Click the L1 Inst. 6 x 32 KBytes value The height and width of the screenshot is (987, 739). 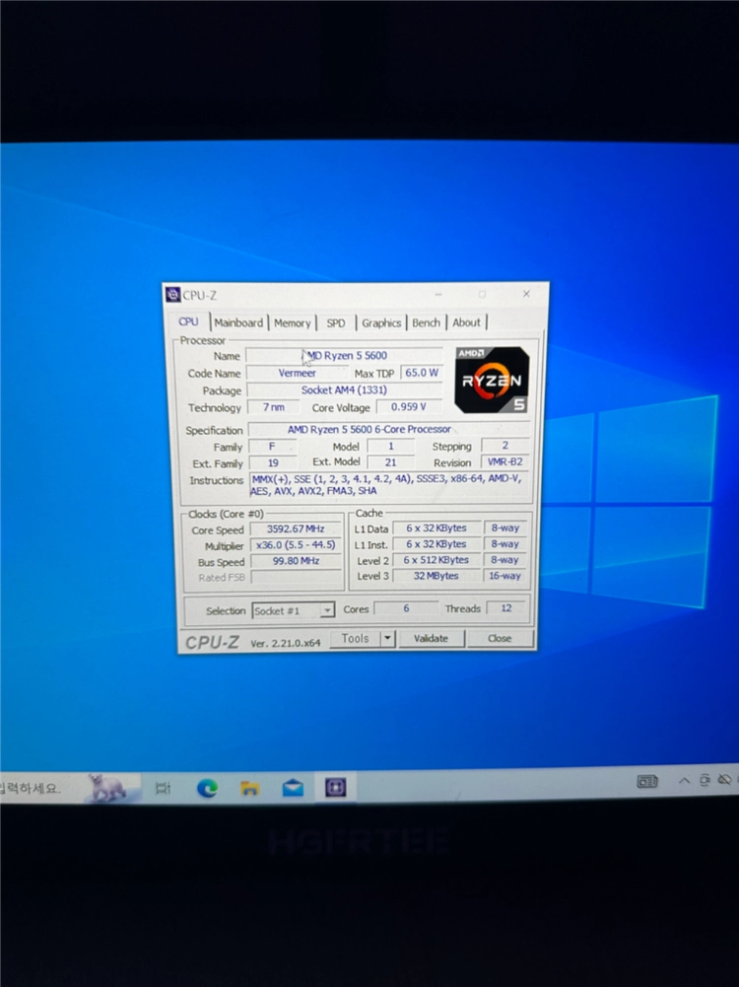[437, 544]
